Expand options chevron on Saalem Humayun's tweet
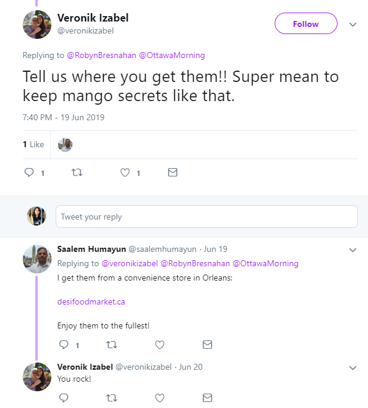Screen dimensions: 368x408 point(352,249)
